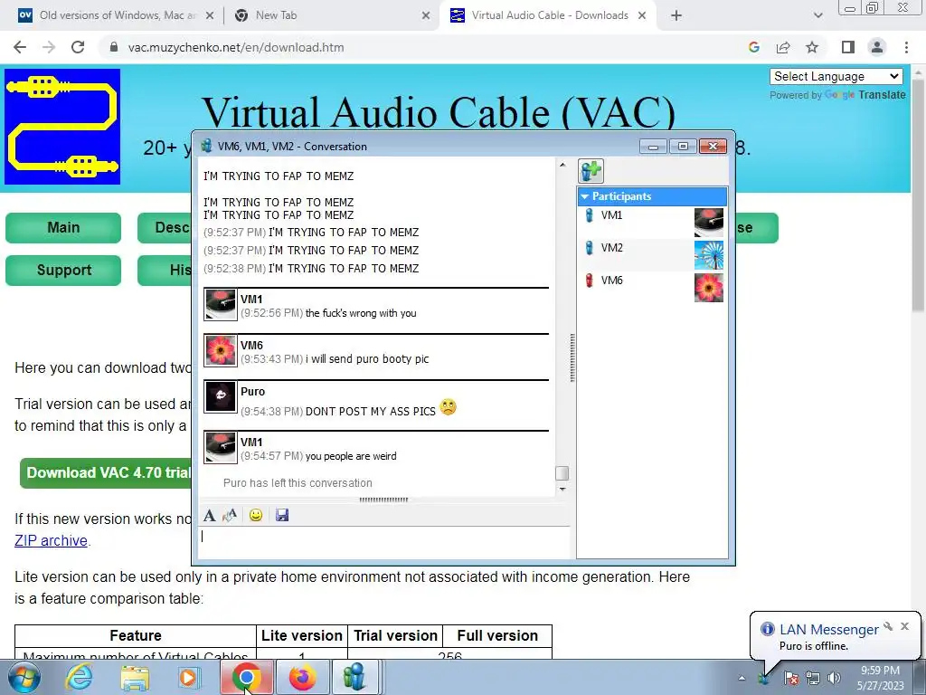Show hidden tray icons arrow
The height and width of the screenshot is (695, 926).
742,678
